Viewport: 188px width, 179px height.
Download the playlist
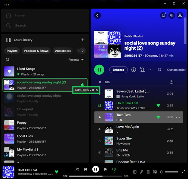(x=134, y=70)
